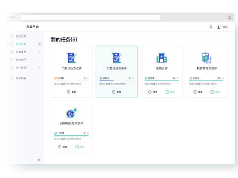Click the icon beside 前置审方
Image resolution: width=238 pixels, height=178 pixels.
click(12, 52)
